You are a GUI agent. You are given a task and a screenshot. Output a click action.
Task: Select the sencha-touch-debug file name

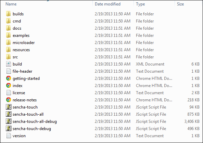(x=32, y=129)
